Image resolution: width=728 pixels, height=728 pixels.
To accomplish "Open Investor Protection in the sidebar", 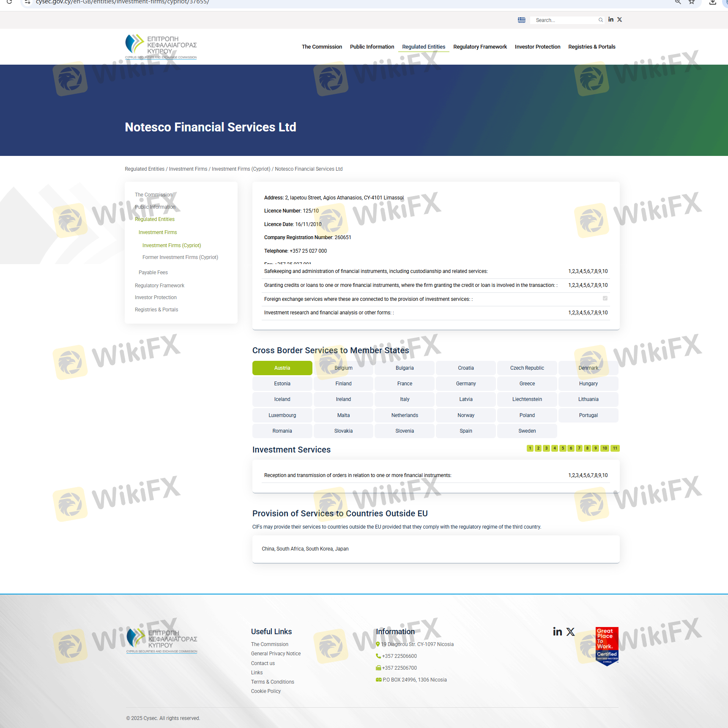I will [x=156, y=297].
